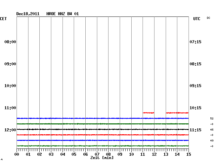Screen dimensions: 215x163
Task: Click the "08:15" UTC time label
Action: (x=195, y=64)
